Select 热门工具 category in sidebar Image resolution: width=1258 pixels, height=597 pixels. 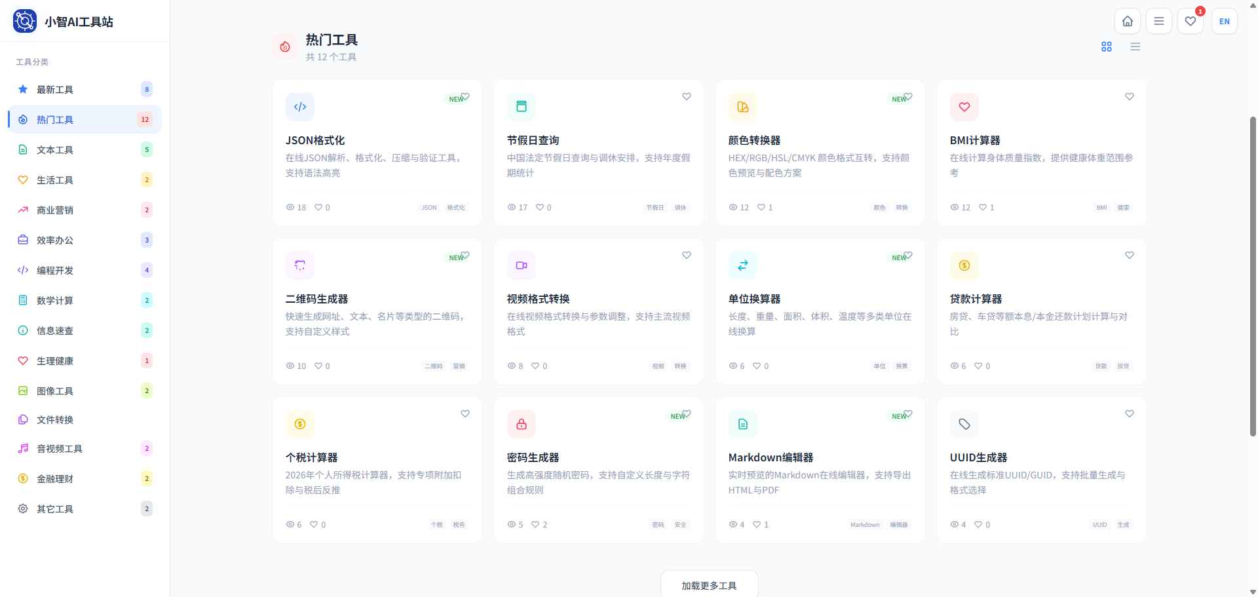coord(85,119)
